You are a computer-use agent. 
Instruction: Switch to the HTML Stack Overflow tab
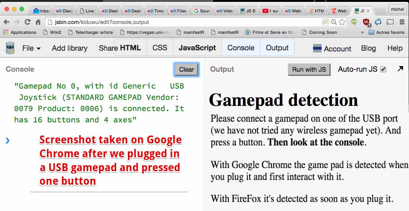(316, 11)
